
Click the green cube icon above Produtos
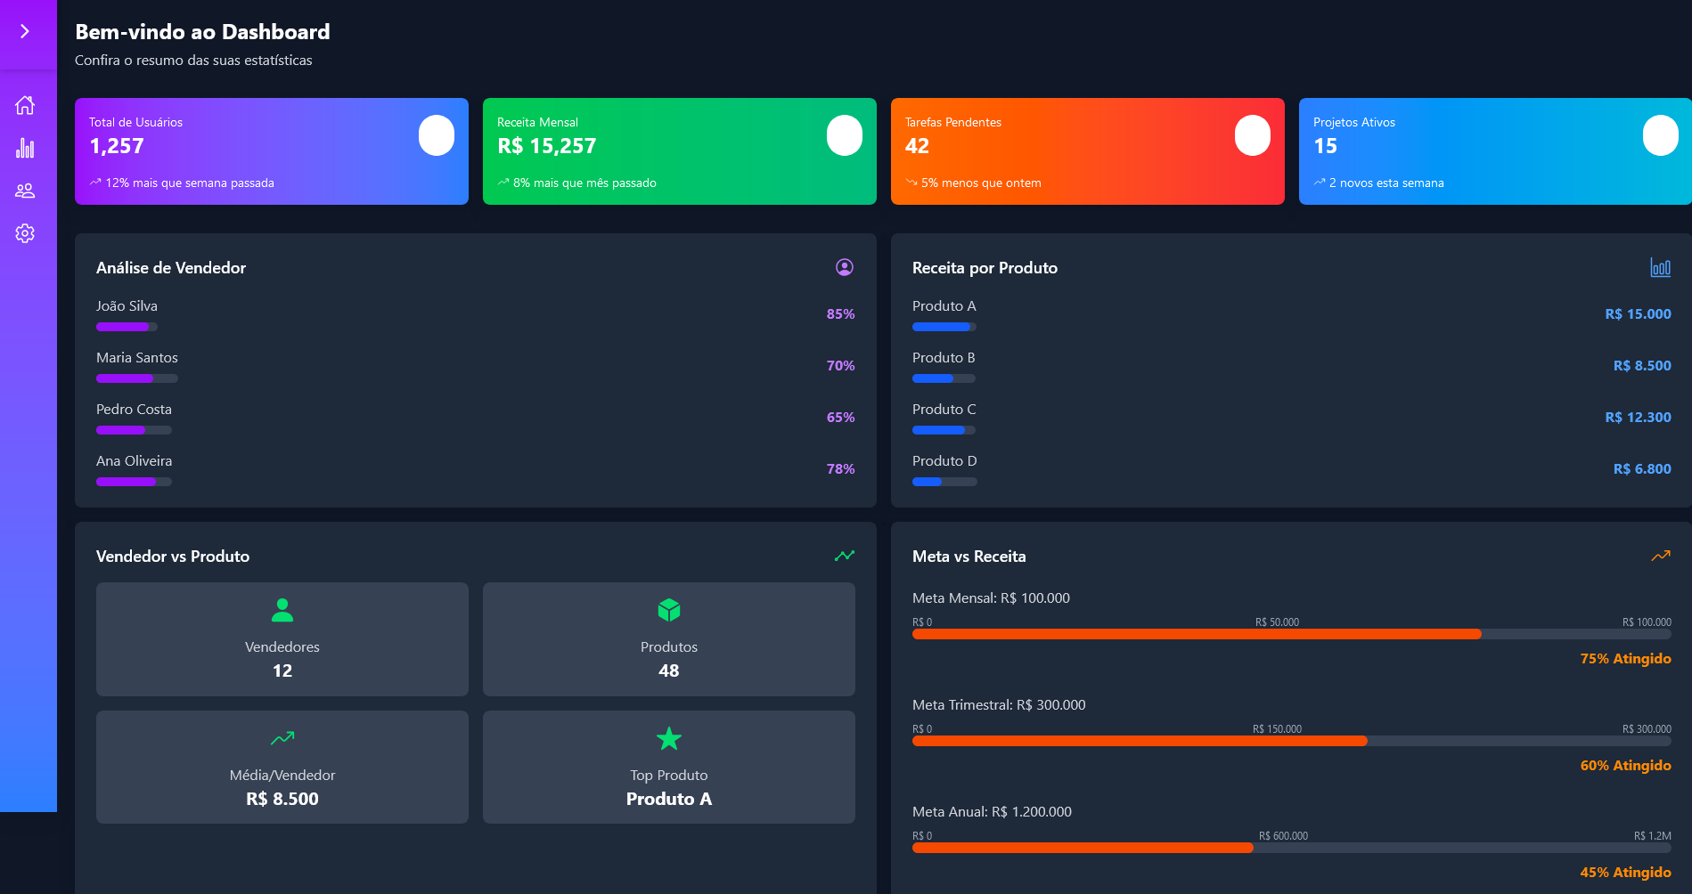pyautogui.click(x=668, y=610)
